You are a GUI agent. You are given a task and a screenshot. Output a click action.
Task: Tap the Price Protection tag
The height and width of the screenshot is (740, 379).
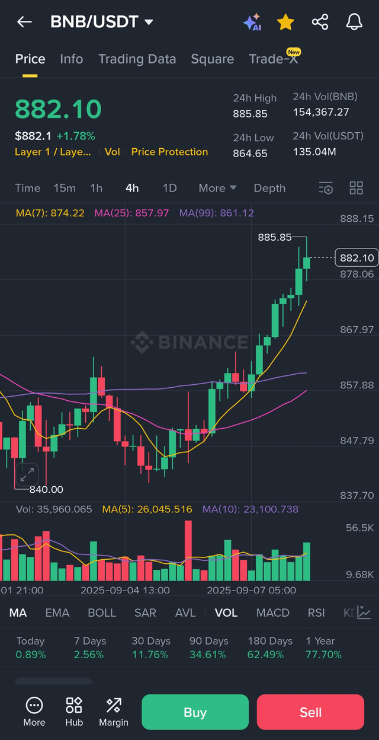(169, 152)
